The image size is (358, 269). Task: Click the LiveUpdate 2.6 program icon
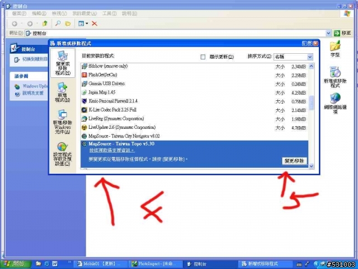point(84,127)
